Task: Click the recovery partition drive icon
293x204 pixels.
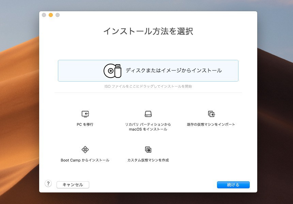Action: click(x=148, y=114)
